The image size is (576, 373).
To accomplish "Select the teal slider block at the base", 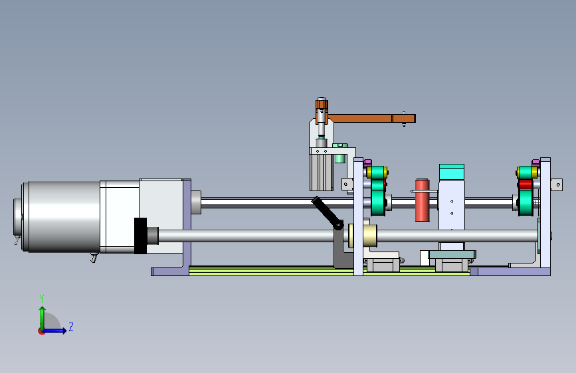I will click(x=452, y=254).
